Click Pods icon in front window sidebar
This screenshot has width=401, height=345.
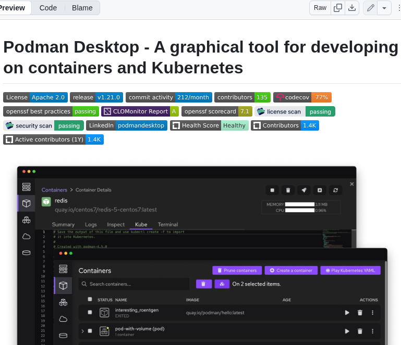[x=63, y=302]
